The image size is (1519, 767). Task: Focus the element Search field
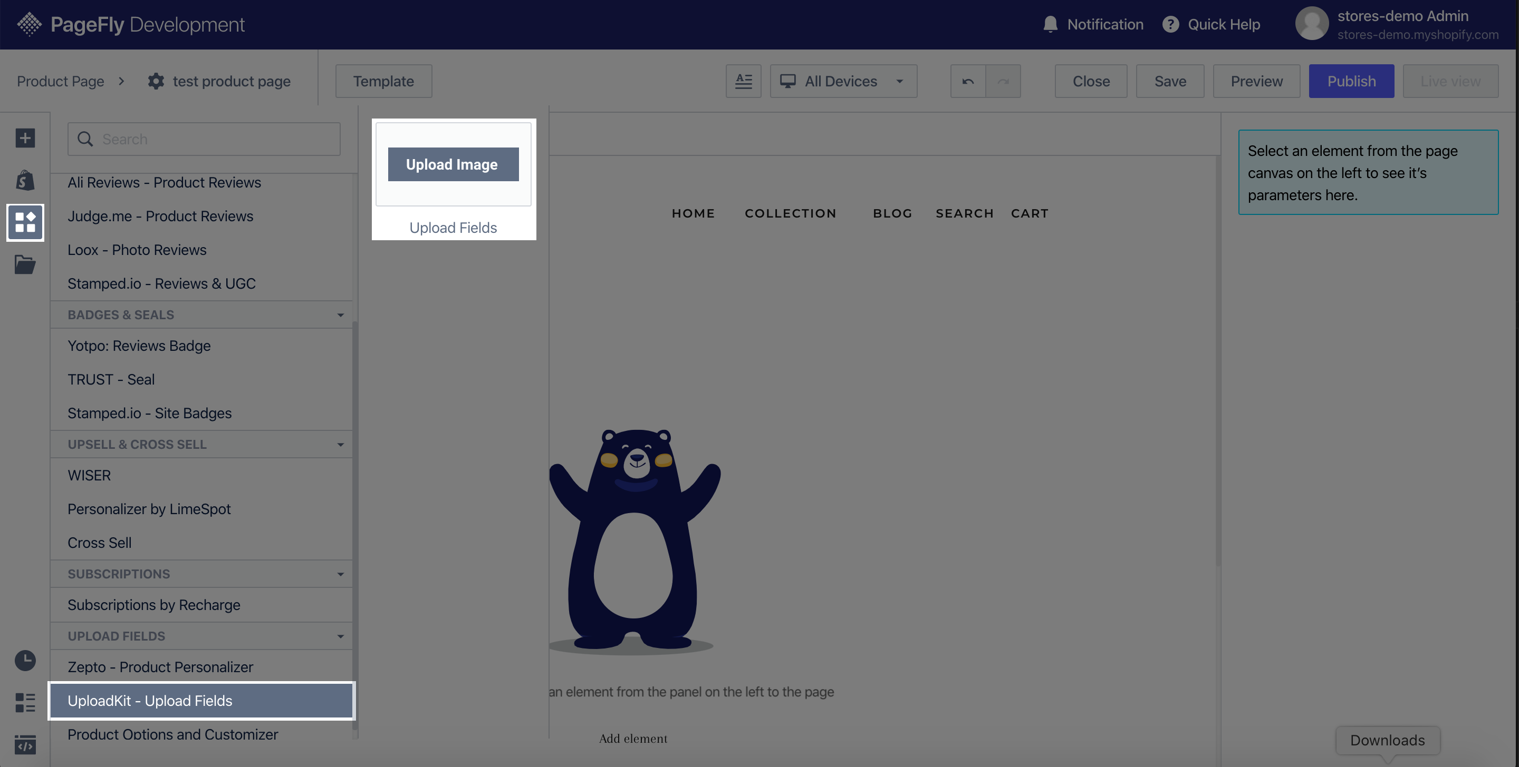pyautogui.click(x=204, y=139)
